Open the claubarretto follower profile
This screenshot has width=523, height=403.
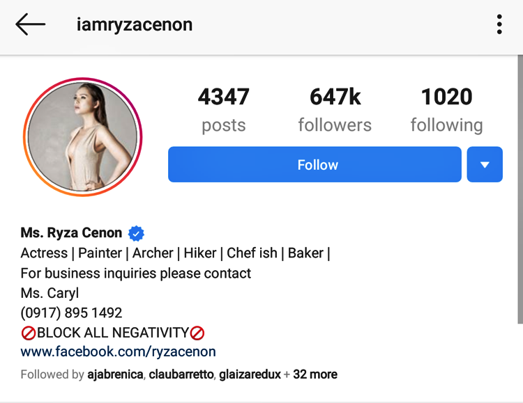point(181,374)
